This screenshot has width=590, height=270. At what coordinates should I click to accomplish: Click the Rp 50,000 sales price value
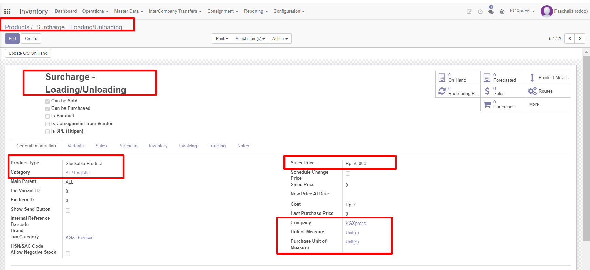pyautogui.click(x=356, y=164)
